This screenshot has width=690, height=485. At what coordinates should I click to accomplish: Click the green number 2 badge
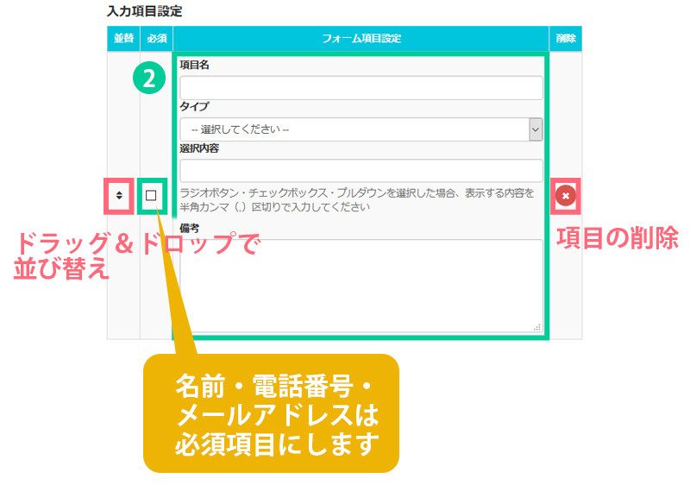pyautogui.click(x=148, y=79)
